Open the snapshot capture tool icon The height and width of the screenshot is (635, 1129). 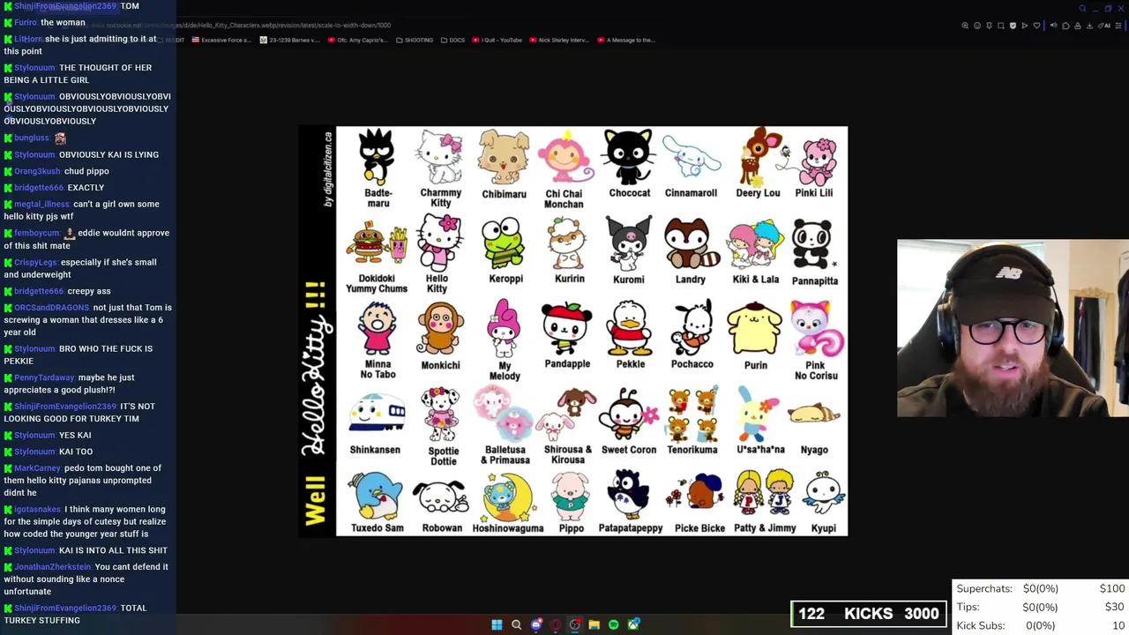click(1001, 26)
